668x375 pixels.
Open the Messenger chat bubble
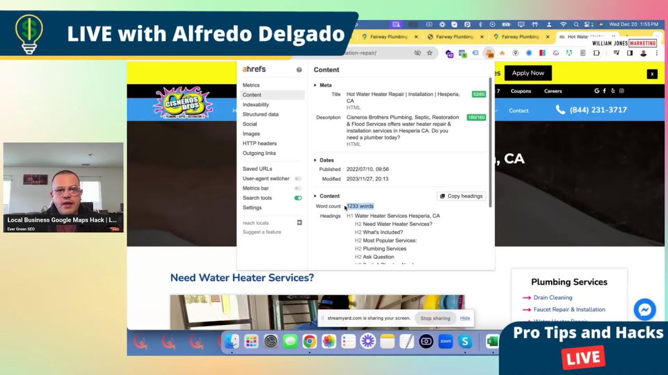click(645, 309)
